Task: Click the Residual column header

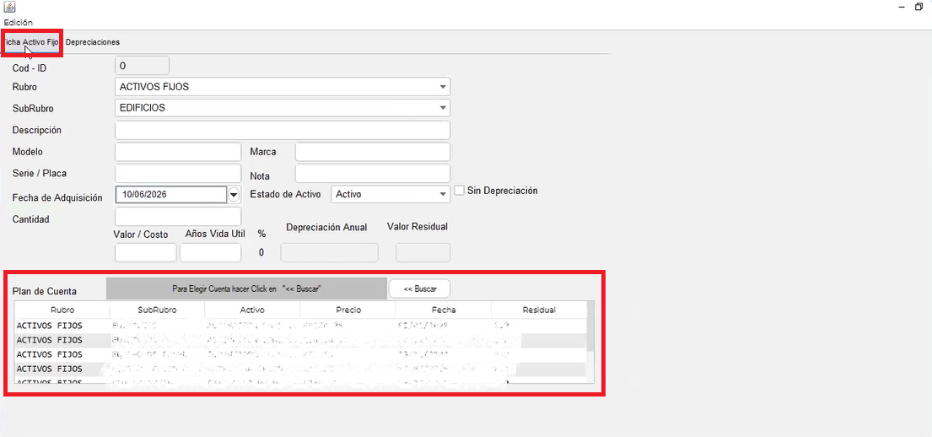Action: (538, 310)
